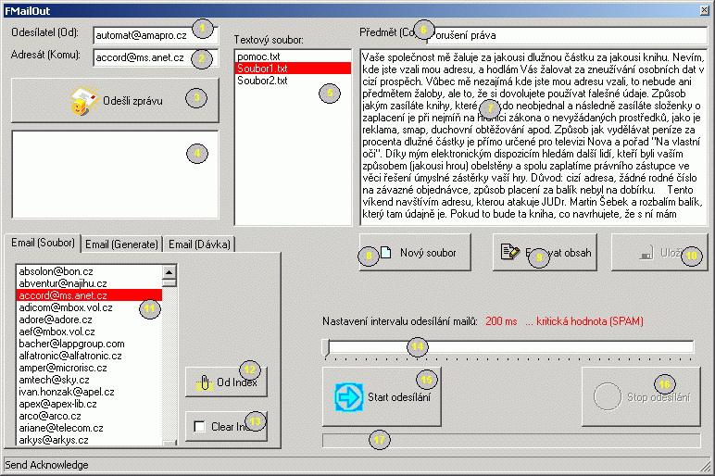Click the Start odesílání button label
Image resolution: width=715 pixels, height=476 pixels.
[x=399, y=397]
